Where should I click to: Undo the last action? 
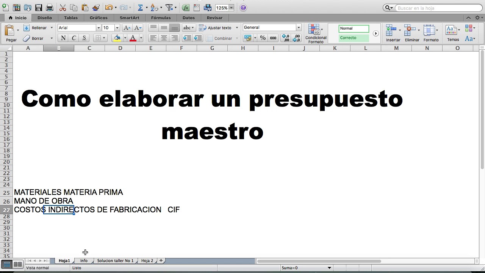pos(109,8)
